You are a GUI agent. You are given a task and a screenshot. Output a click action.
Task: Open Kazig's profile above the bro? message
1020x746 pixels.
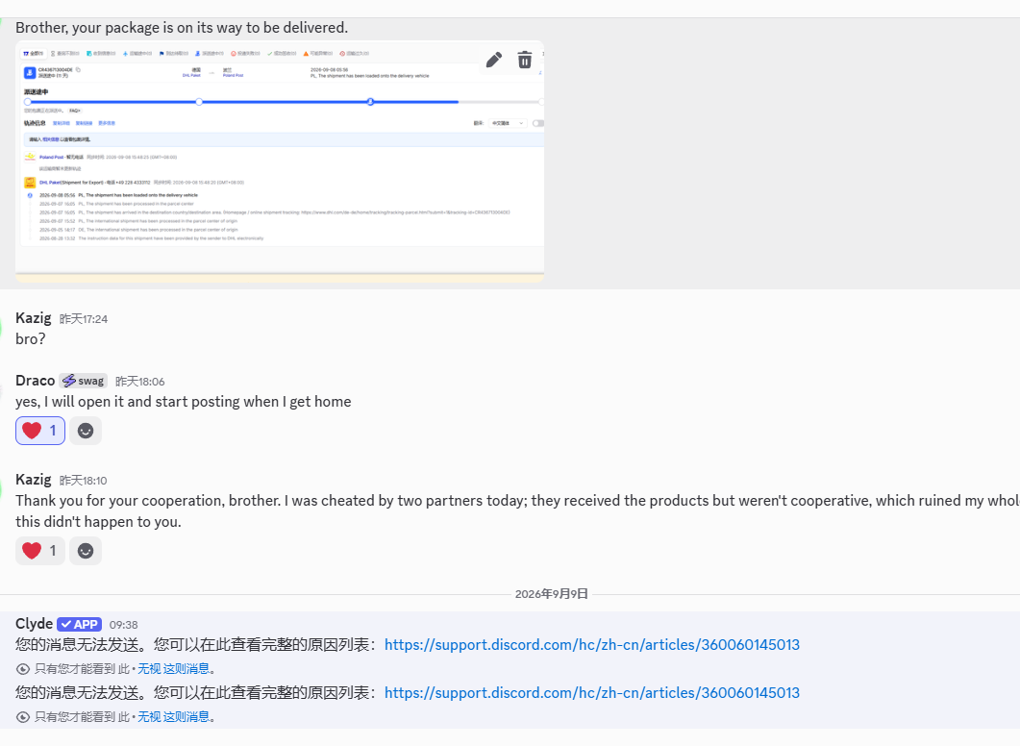34,318
